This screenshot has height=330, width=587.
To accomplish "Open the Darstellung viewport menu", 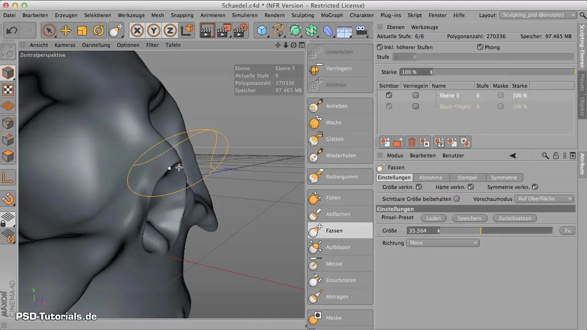I will (96, 45).
